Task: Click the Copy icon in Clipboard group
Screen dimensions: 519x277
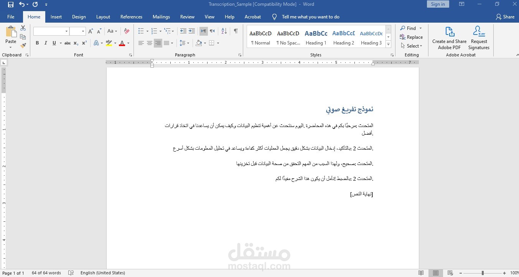Action: click(23, 37)
